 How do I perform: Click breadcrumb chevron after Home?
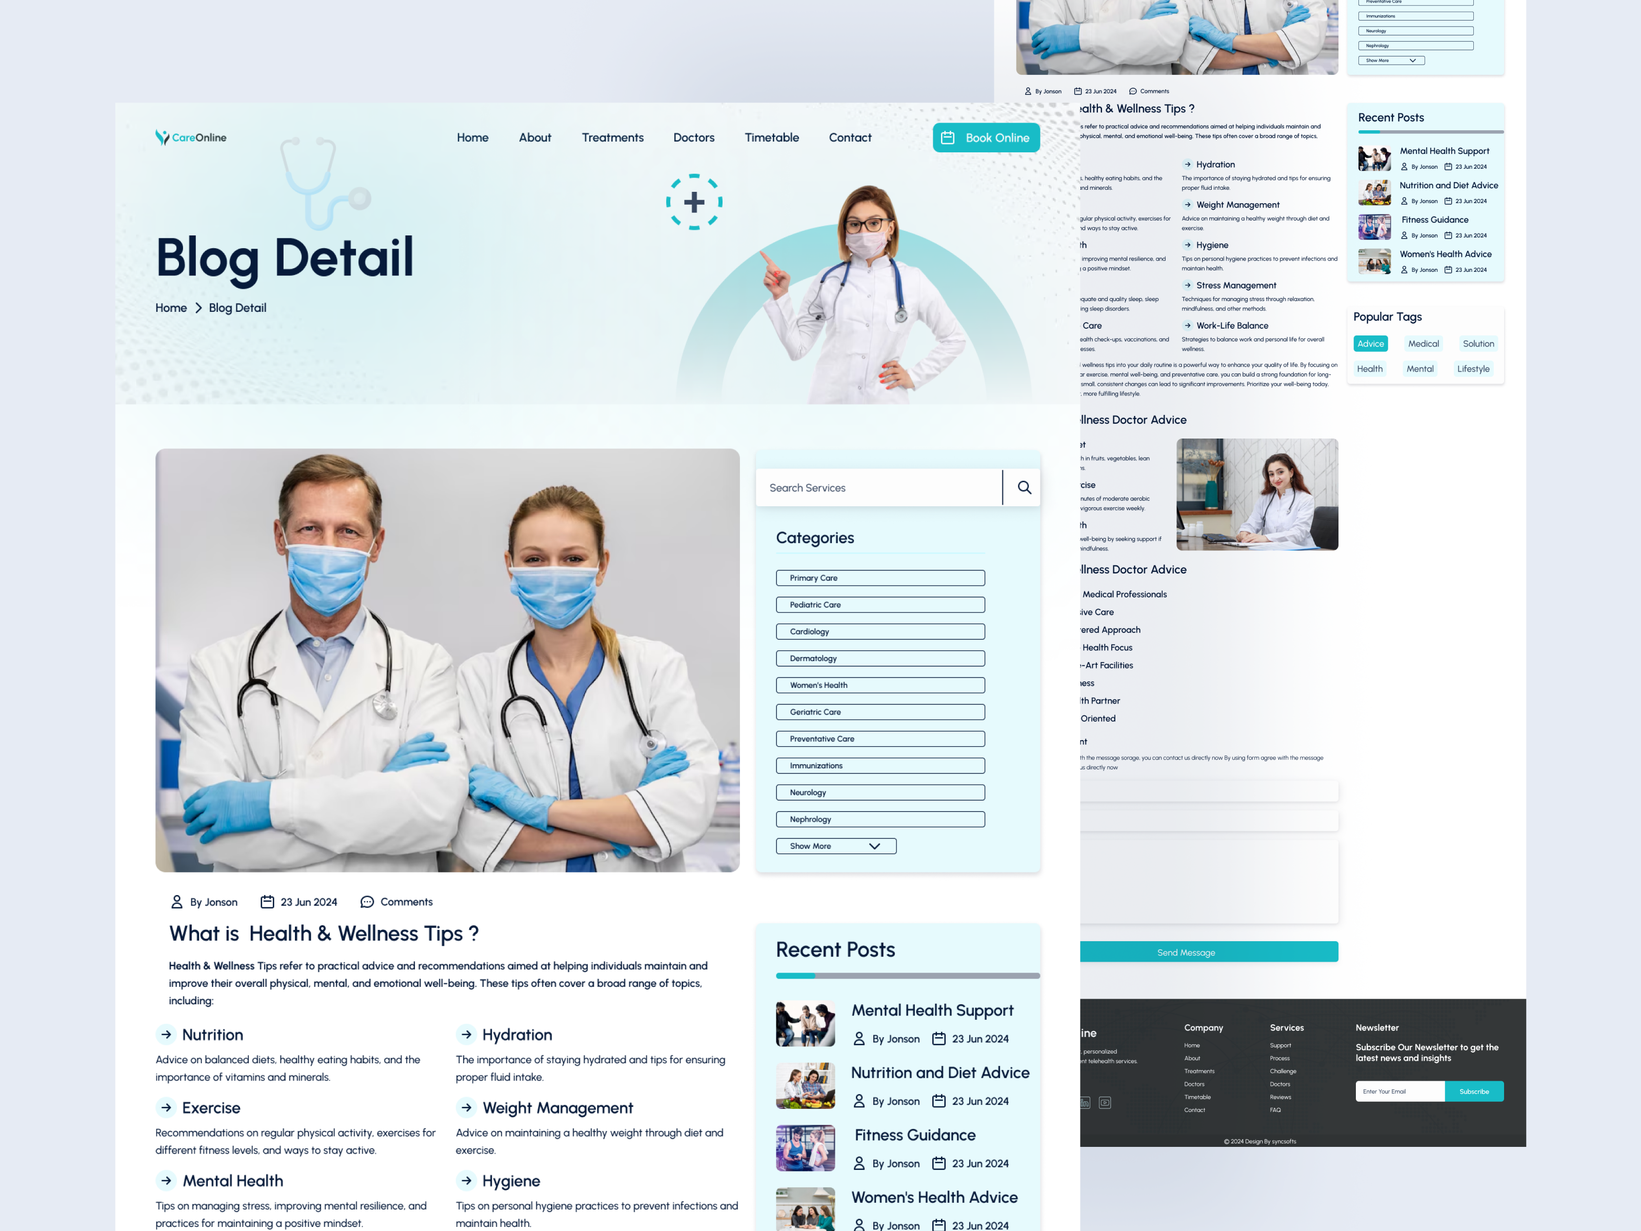coord(198,308)
